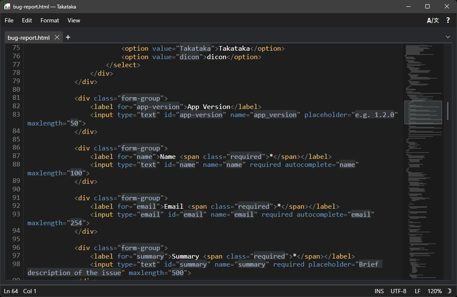Click line number 93
This screenshot has height=297, width=457.
click(x=16, y=214)
